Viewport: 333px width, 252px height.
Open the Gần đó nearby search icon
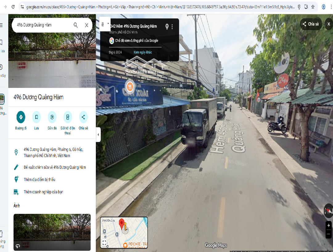52,117
